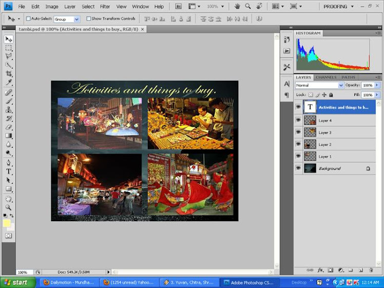The image size is (384, 288).
Task: Enable the Auto-Select checkbox
Action: coord(28,18)
